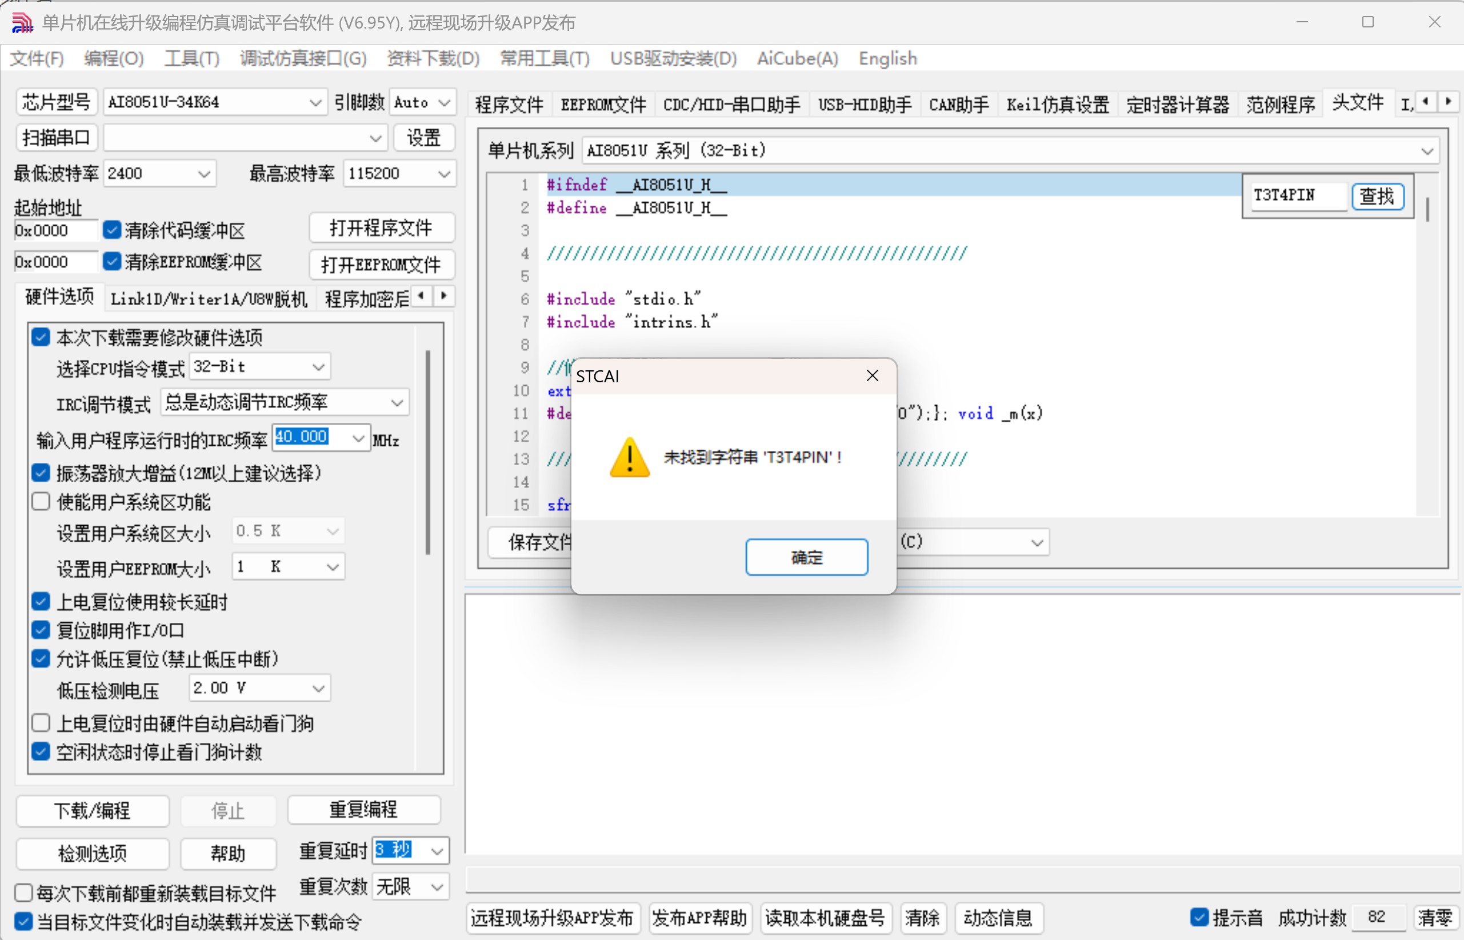Click the 查找 search button
1464x940 pixels.
coord(1377,197)
